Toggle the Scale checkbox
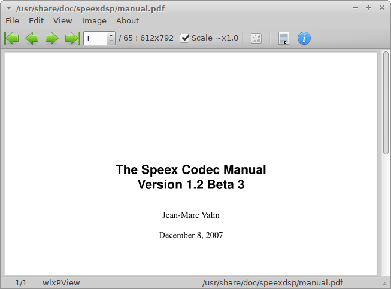Viewport: 391px width, 289px height. [x=184, y=38]
